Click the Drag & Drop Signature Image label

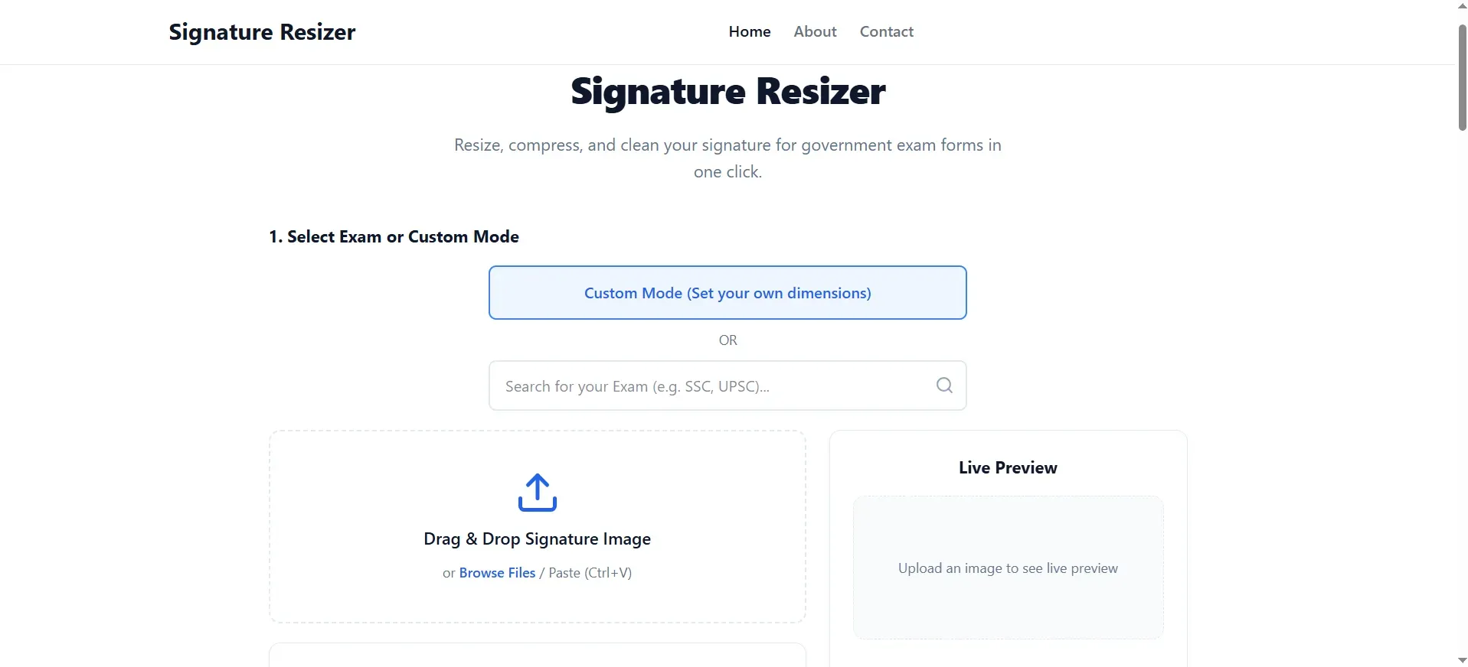(537, 539)
